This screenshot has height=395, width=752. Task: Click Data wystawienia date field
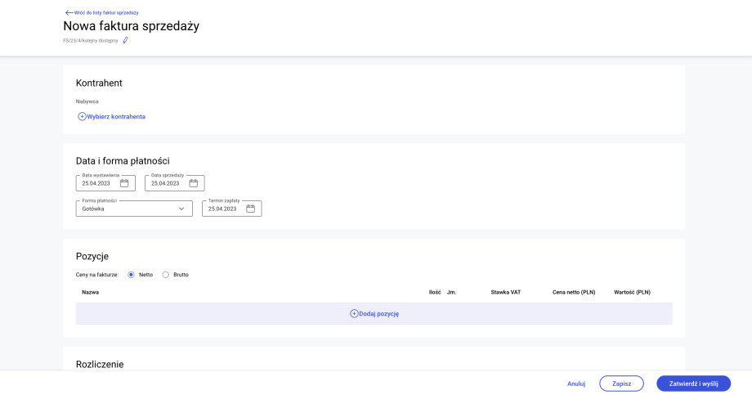point(99,183)
